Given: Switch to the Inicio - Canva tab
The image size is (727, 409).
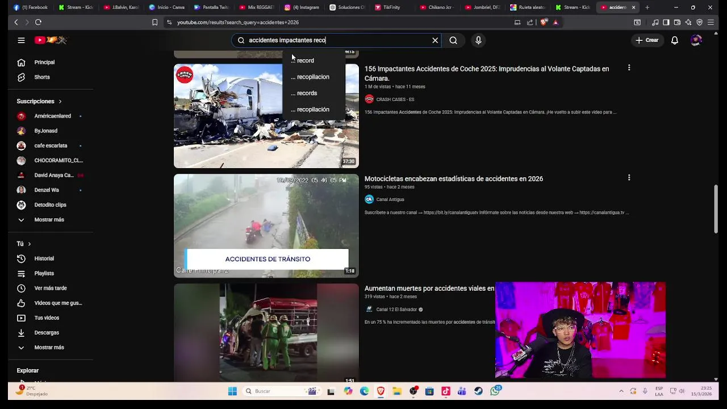Looking at the screenshot, I should 166,7.
